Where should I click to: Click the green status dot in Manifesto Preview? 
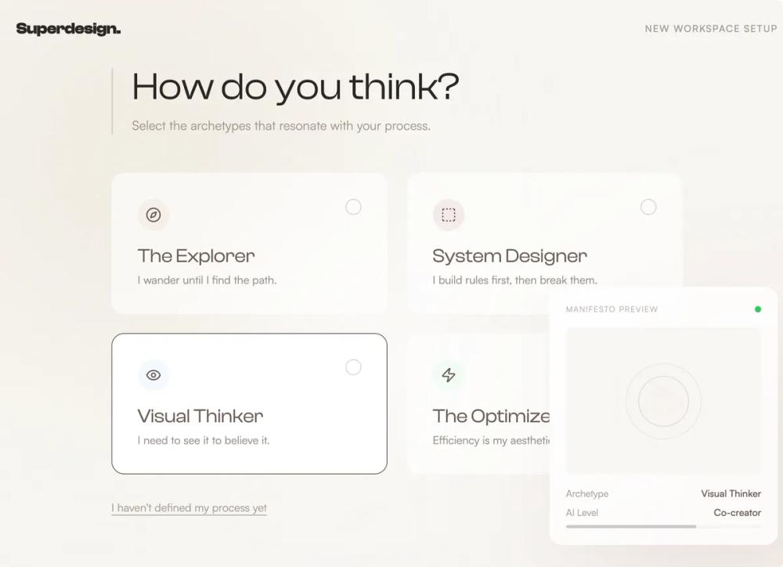(757, 309)
